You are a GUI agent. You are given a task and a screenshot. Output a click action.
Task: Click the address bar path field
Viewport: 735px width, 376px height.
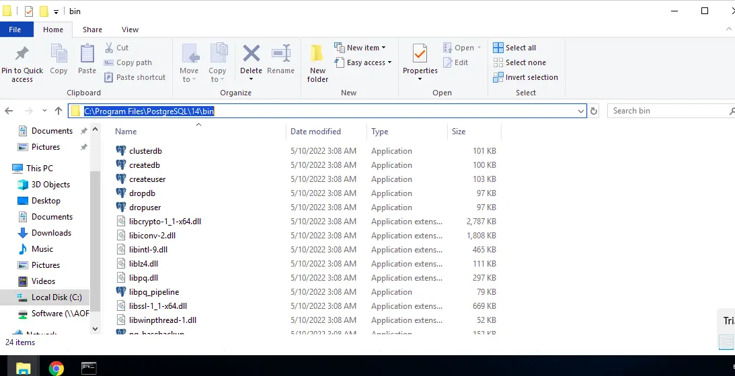pyautogui.click(x=327, y=111)
